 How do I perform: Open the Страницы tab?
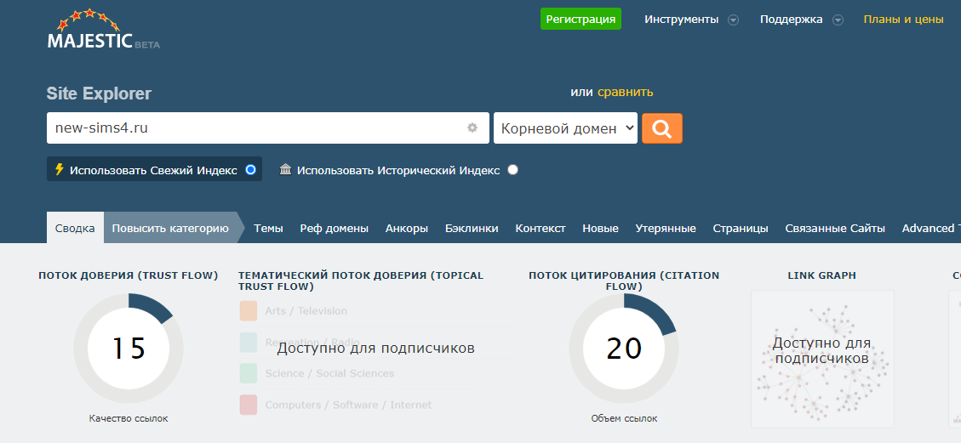741,229
